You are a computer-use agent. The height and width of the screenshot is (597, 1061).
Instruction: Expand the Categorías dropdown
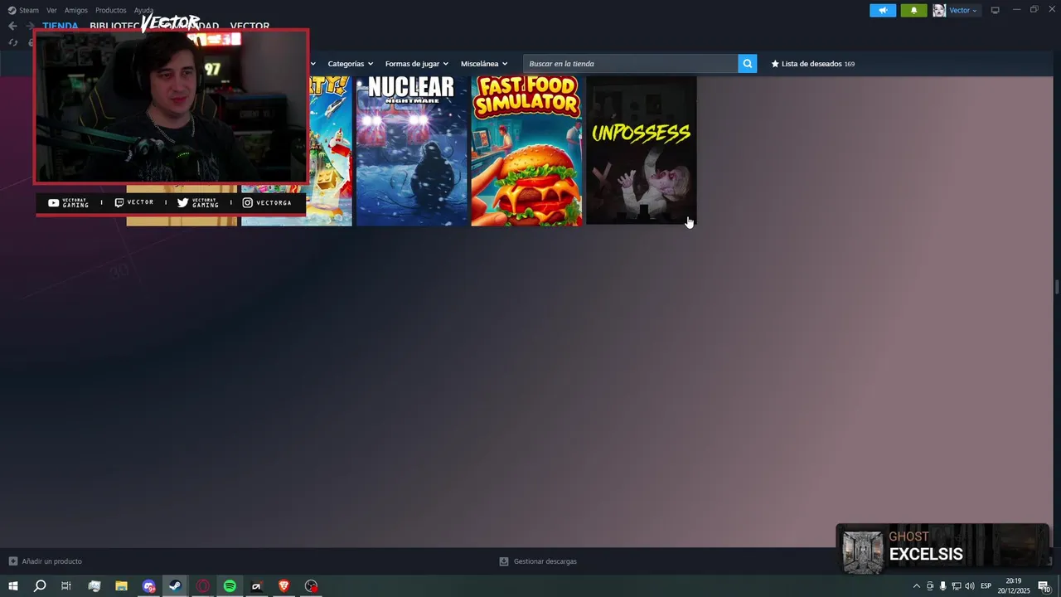[x=350, y=64]
